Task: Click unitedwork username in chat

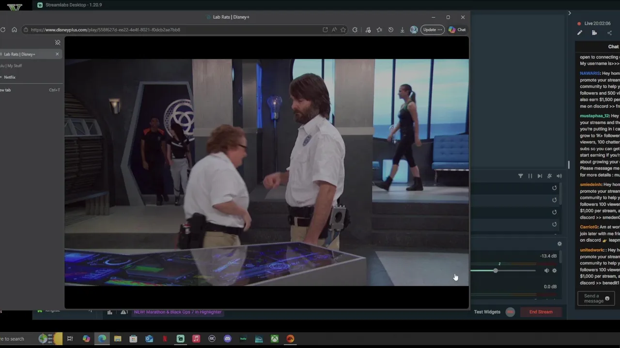Action: [x=591, y=250]
